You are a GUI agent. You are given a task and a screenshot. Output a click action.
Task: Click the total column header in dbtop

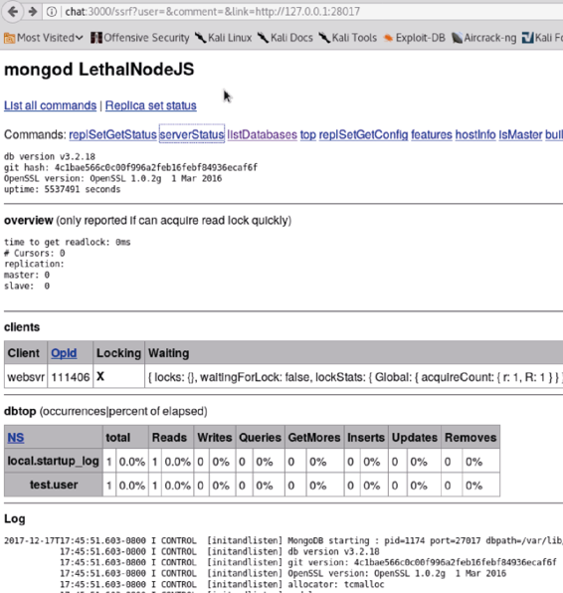click(x=125, y=437)
